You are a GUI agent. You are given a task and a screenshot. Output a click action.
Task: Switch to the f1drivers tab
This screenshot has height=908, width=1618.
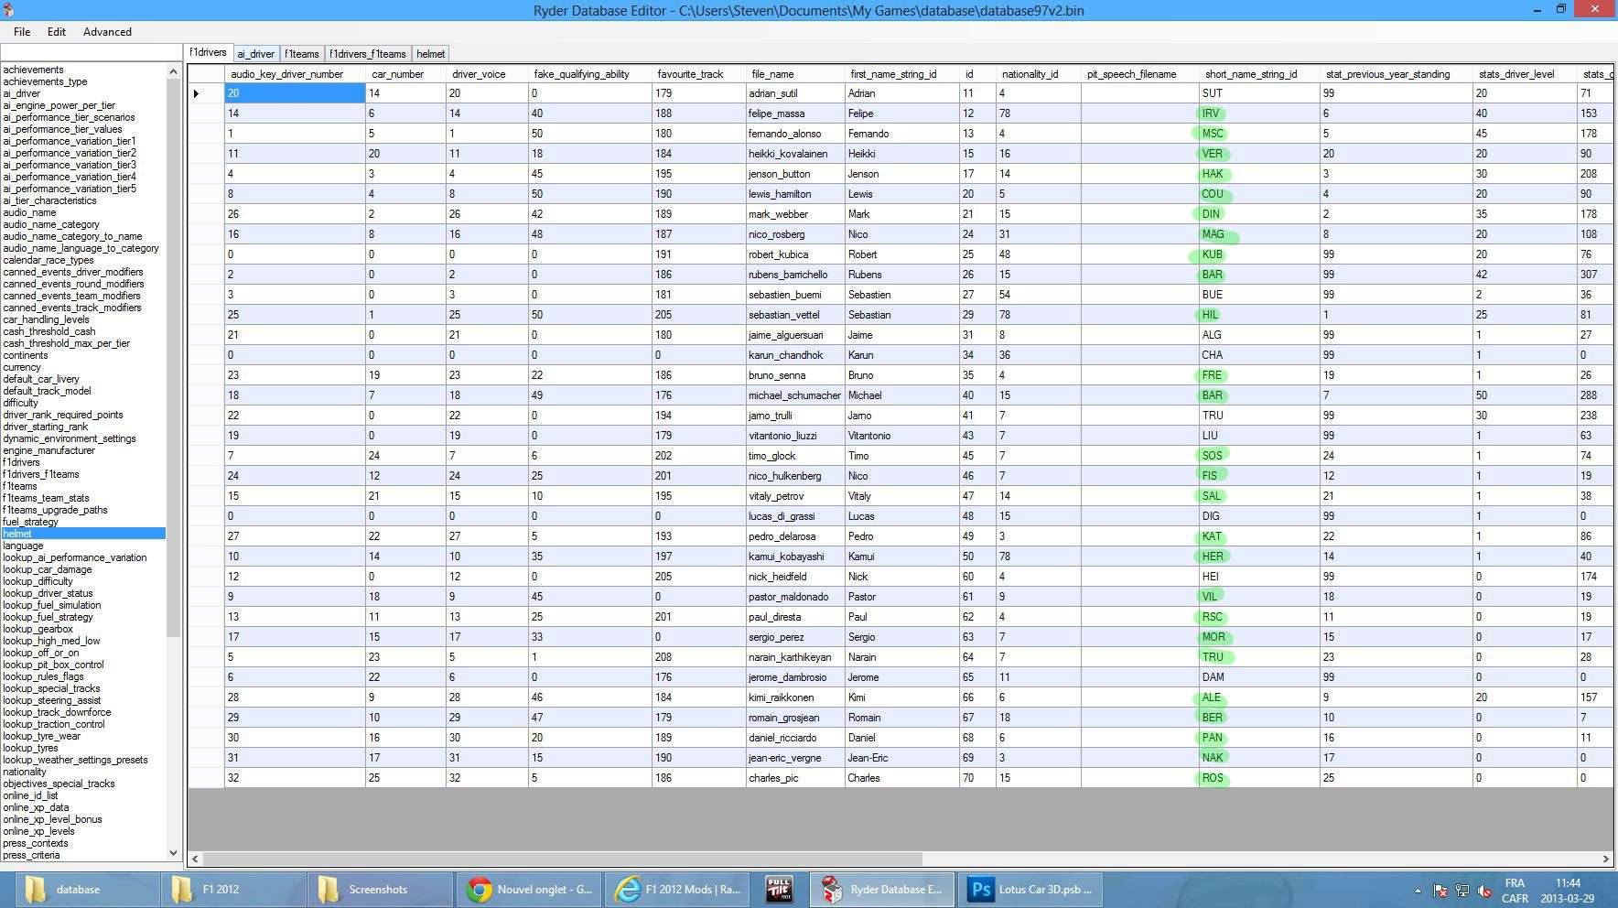click(x=208, y=53)
